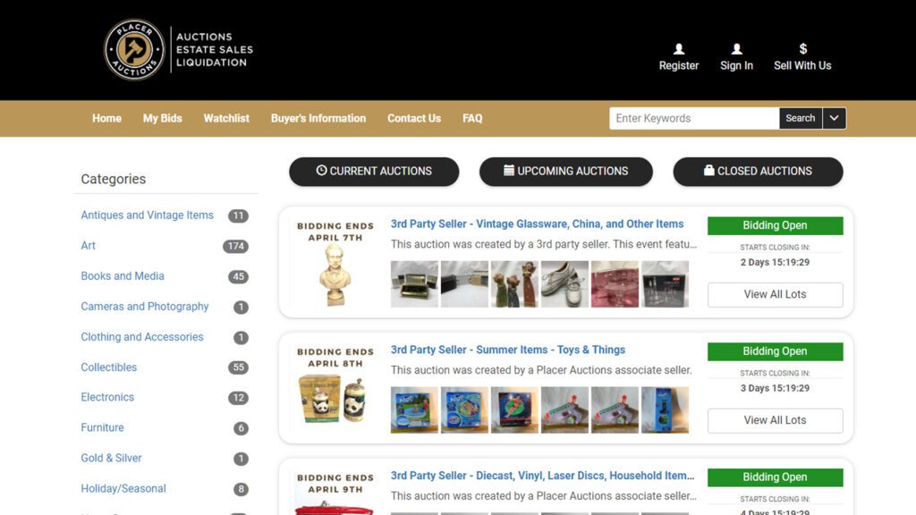Click Bidding Open badge on Vintage Glassware auction
This screenshot has width=916, height=515.
pyautogui.click(x=776, y=225)
